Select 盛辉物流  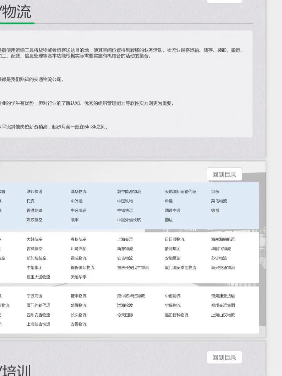click(x=79, y=305)
